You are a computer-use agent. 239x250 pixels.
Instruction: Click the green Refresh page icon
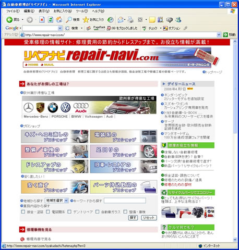click(51, 20)
